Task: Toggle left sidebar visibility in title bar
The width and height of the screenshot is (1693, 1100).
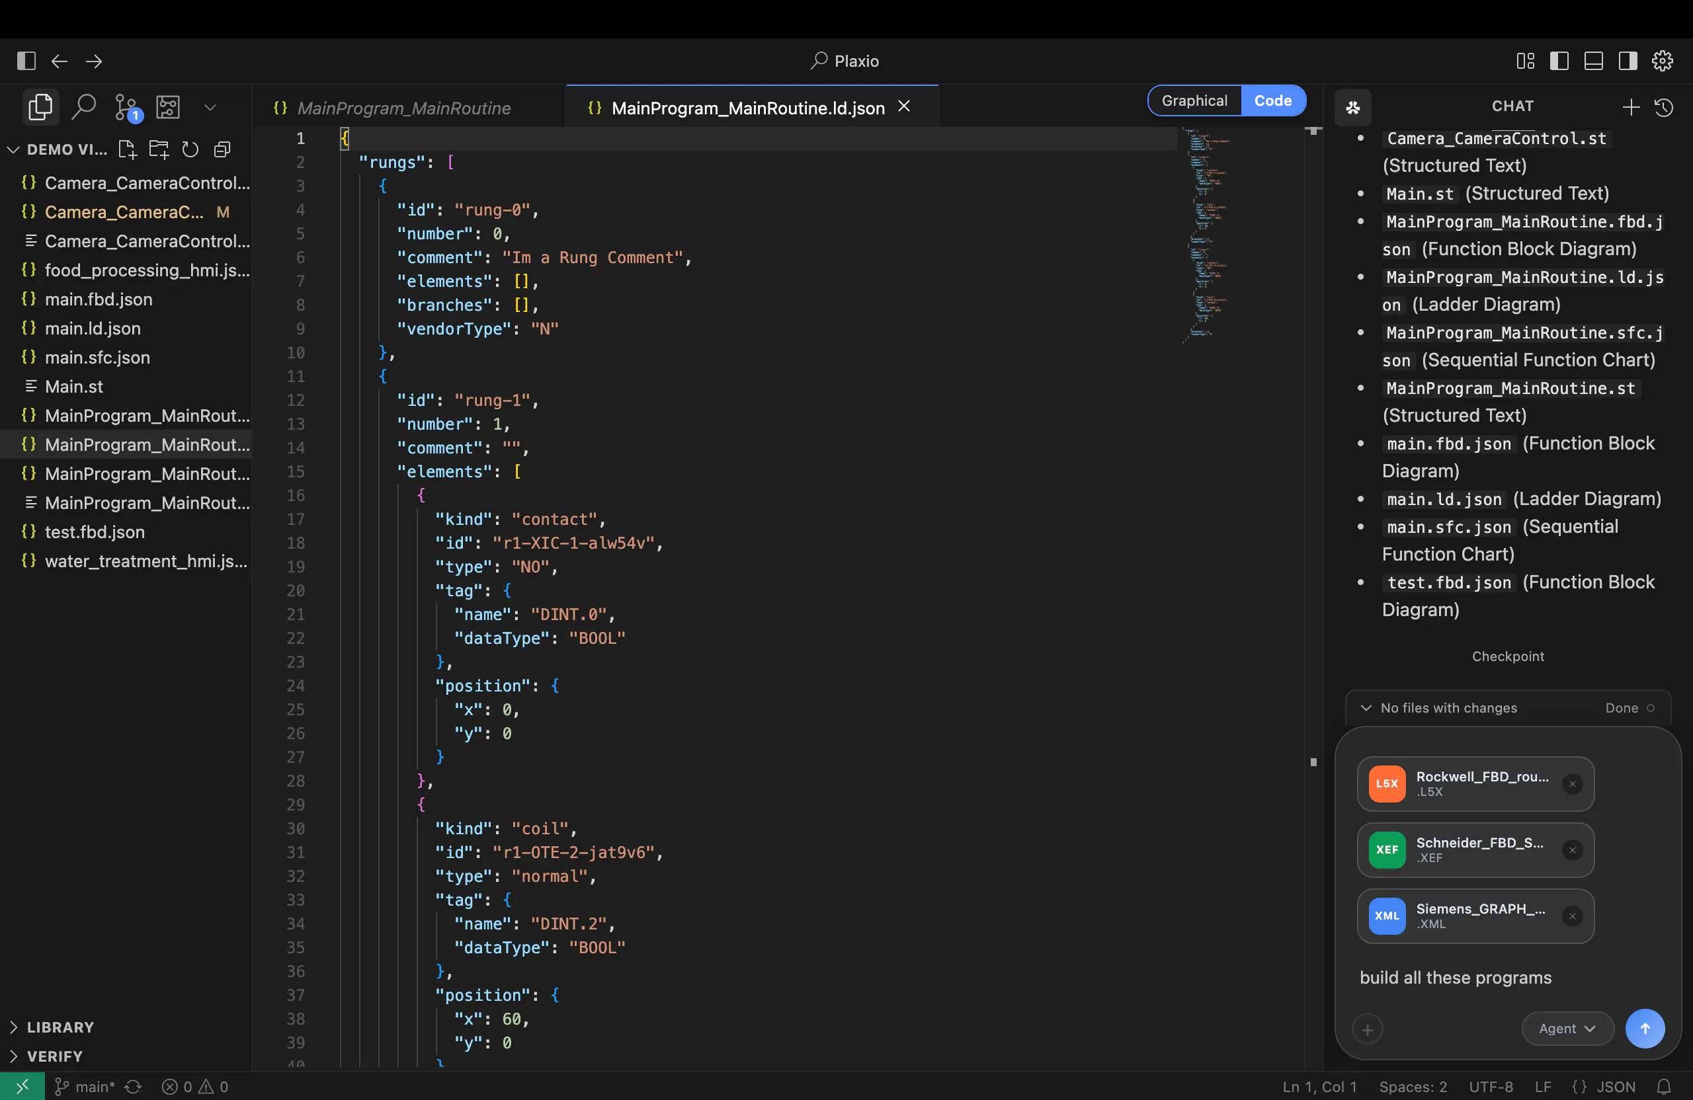Action: coord(1559,61)
